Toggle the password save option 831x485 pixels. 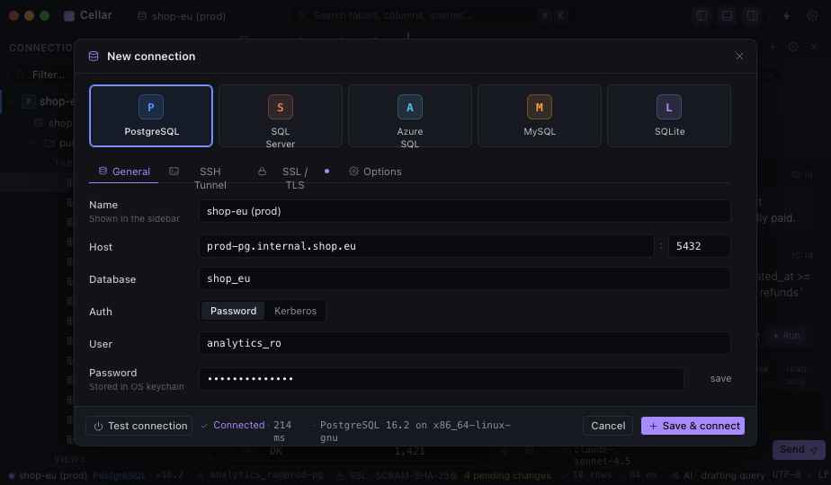pyautogui.click(x=720, y=379)
